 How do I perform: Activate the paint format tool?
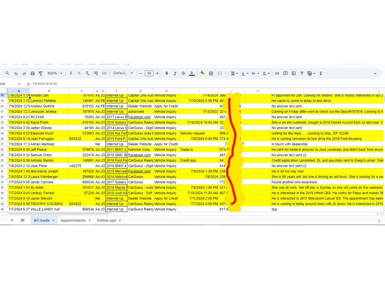pyautogui.click(x=41, y=73)
